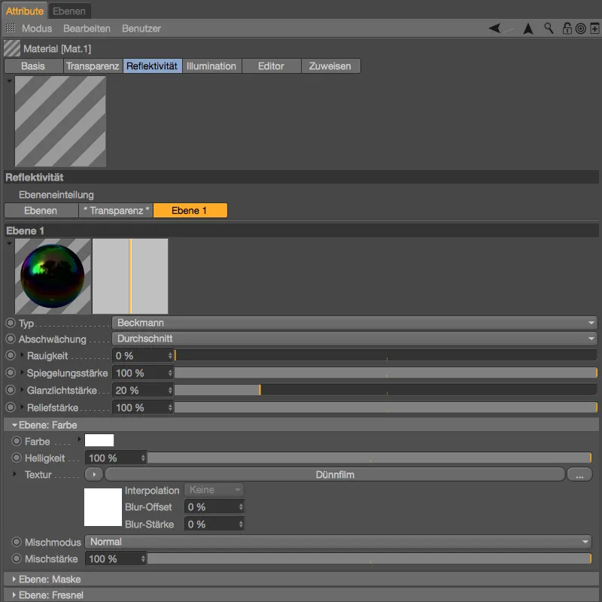Select the Illumination material tab
Screen dimensions: 602x602
(x=211, y=66)
